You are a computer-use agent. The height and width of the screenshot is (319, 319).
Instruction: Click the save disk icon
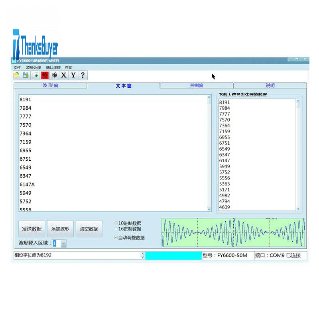[26, 75]
